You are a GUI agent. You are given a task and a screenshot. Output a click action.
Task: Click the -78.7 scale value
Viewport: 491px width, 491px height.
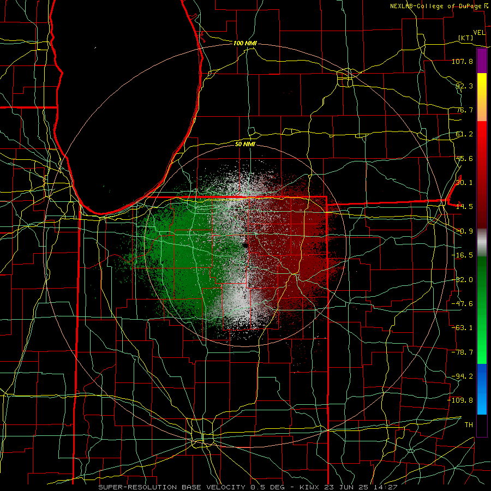[x=462, y=352]
